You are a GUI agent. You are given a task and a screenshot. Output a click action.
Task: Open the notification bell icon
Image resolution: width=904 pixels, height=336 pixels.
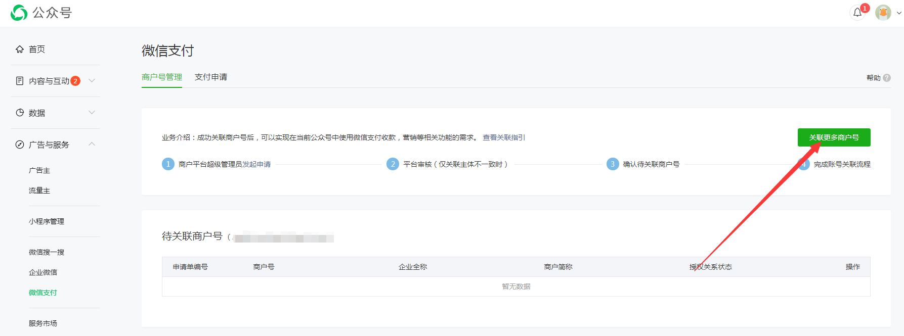pyautogui.click(x=857, y=13)
